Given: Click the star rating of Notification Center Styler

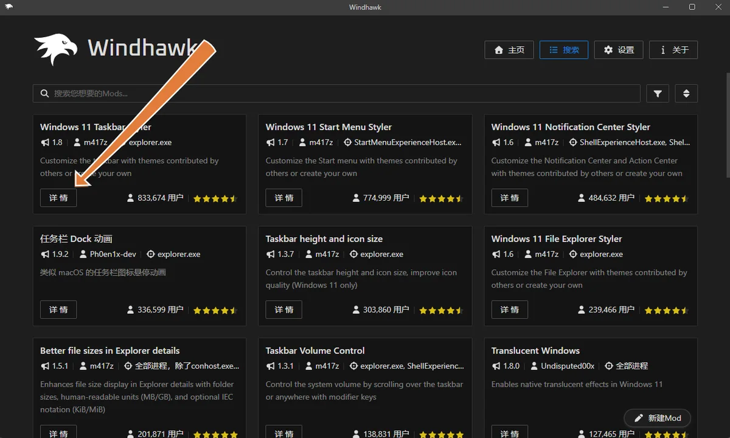Looking at the screenshot, I should pos(667,198).
